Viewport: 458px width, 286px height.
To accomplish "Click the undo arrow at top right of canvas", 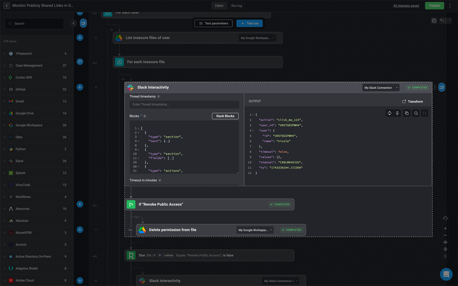I will (442, 20).
